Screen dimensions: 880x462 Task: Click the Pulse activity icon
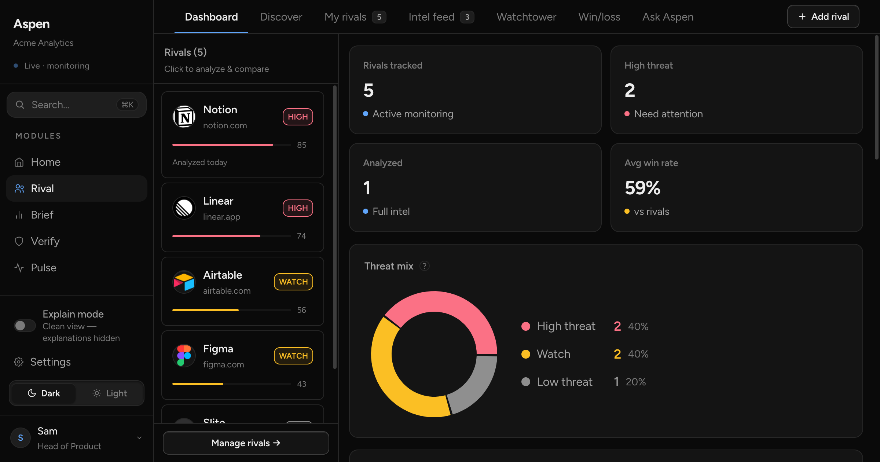[x=19, y=268]
